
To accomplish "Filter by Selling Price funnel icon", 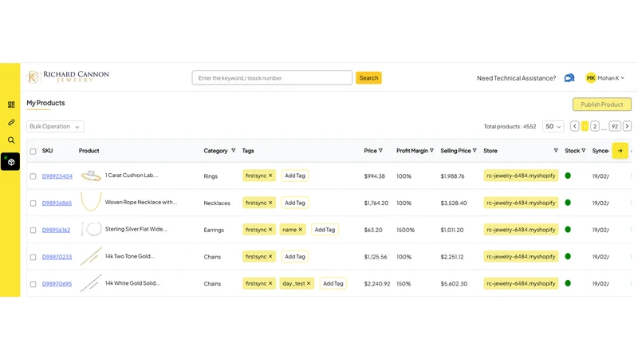I will 475,151.
